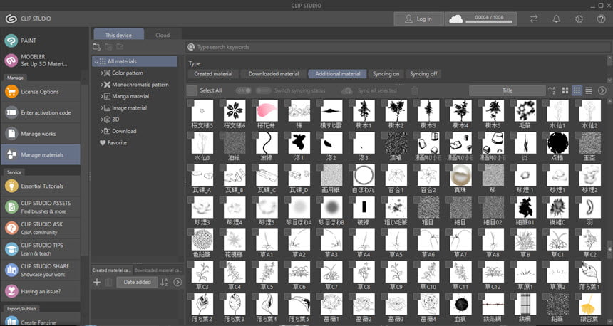613x326 pixels.
Task: Click the Having an issue? heart icon
Action: pyautogui.click(x=11, y=291)
